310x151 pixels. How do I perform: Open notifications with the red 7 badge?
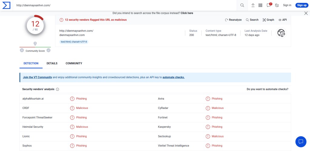pyautogui.click(x=269, y=5)
